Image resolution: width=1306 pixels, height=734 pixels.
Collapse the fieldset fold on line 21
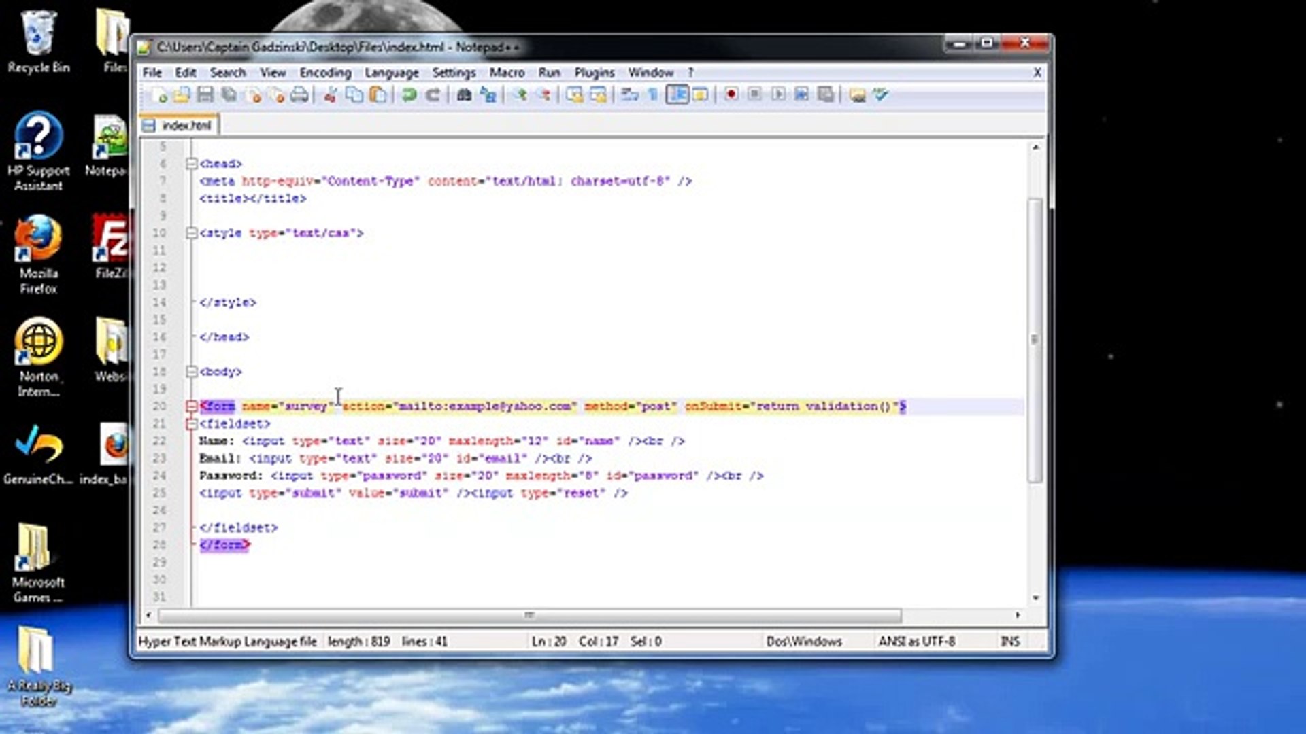(192, 424)
